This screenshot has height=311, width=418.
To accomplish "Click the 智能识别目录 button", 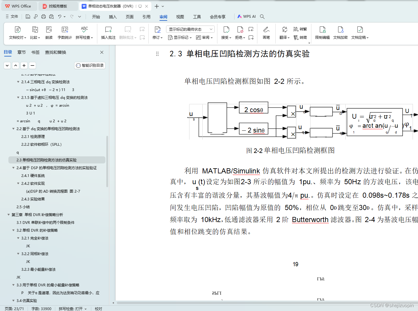I will 90,66.
